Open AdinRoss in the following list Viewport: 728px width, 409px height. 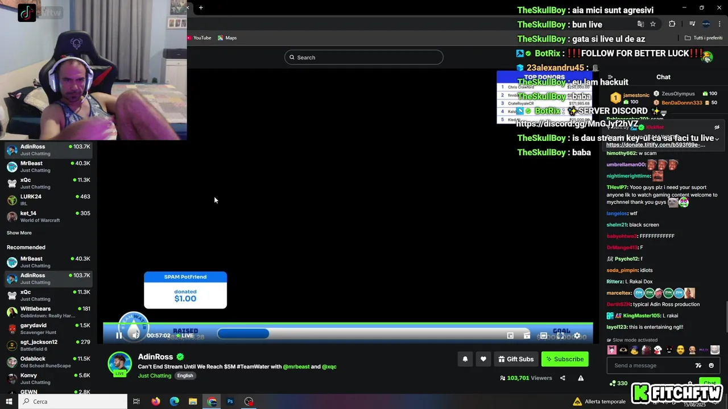(48, 150)
